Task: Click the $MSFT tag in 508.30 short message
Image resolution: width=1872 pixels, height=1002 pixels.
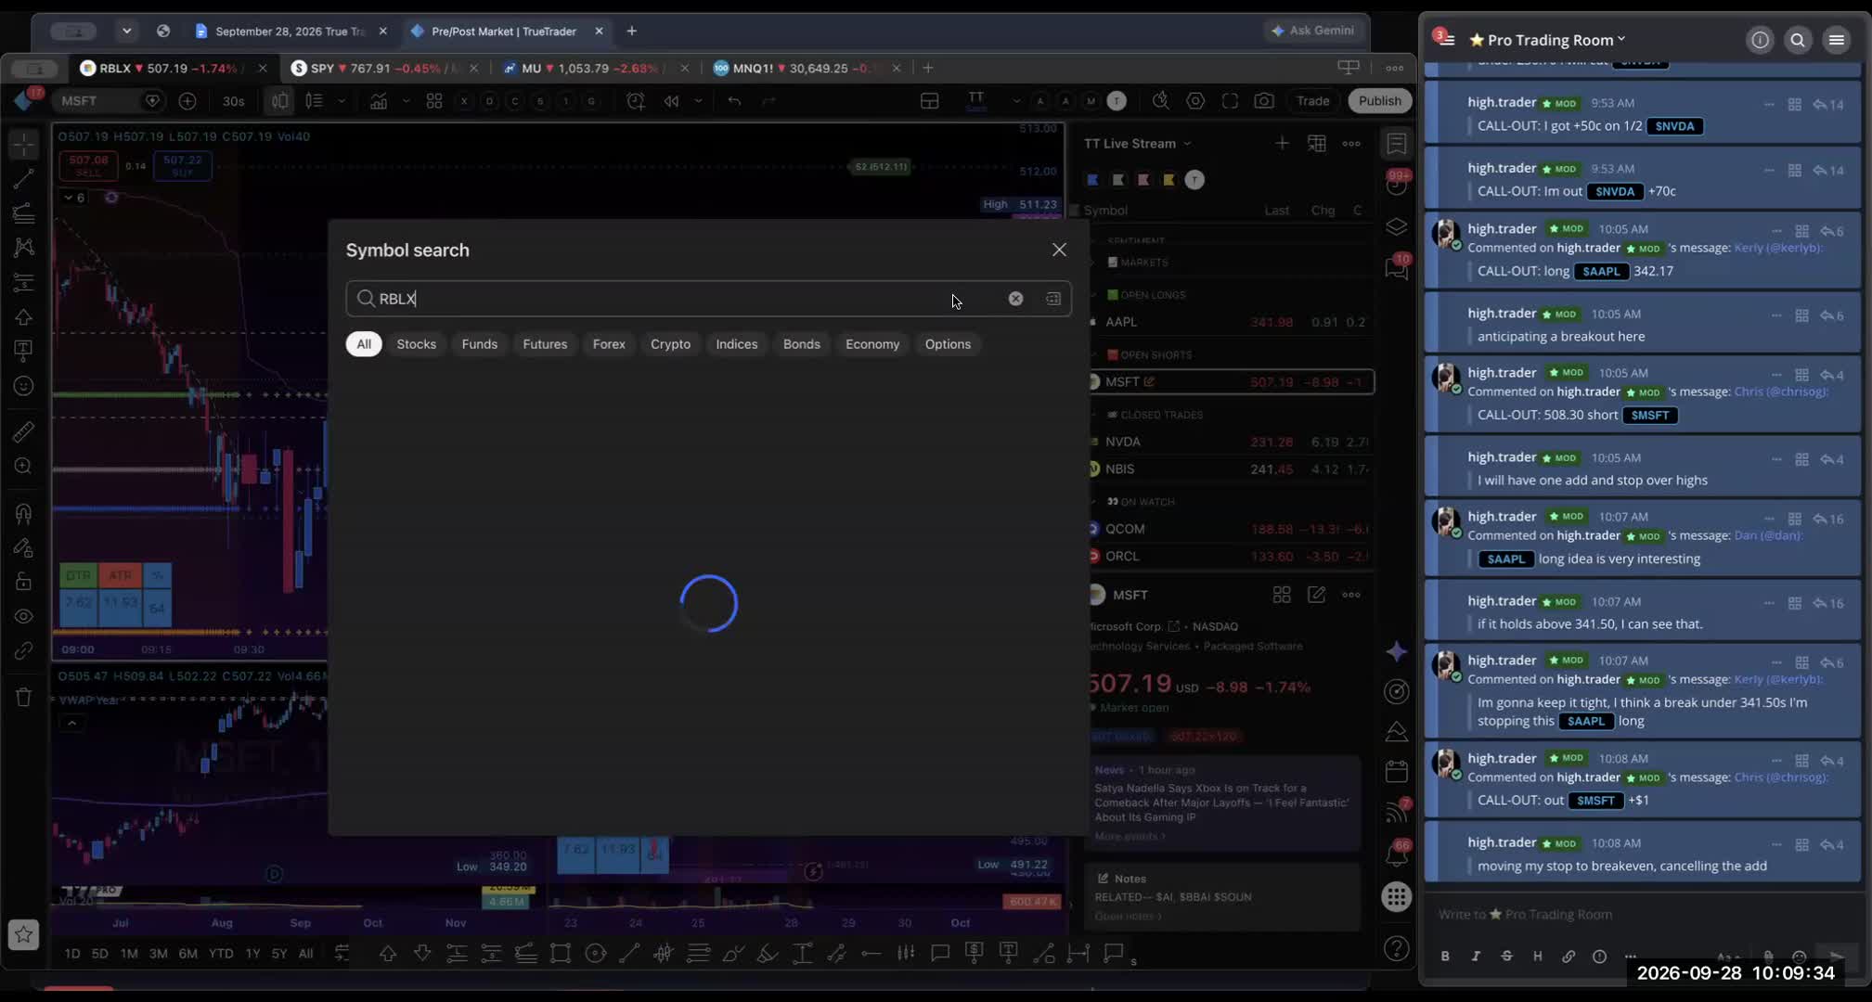Action: point(1649,416)
